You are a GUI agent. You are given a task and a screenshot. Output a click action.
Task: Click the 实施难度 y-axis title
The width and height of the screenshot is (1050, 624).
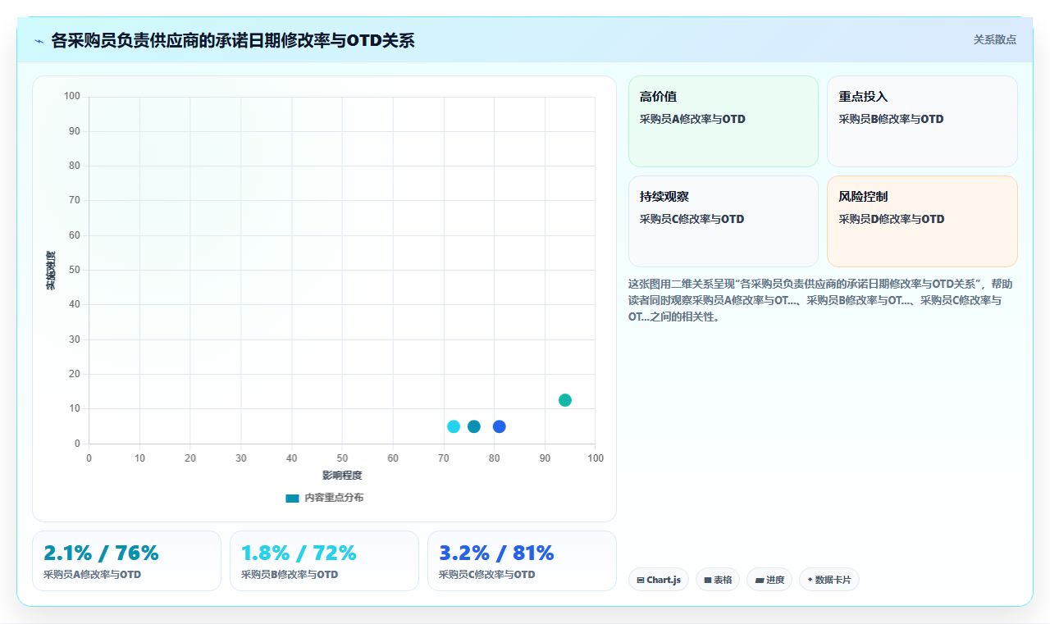point(51,271)
